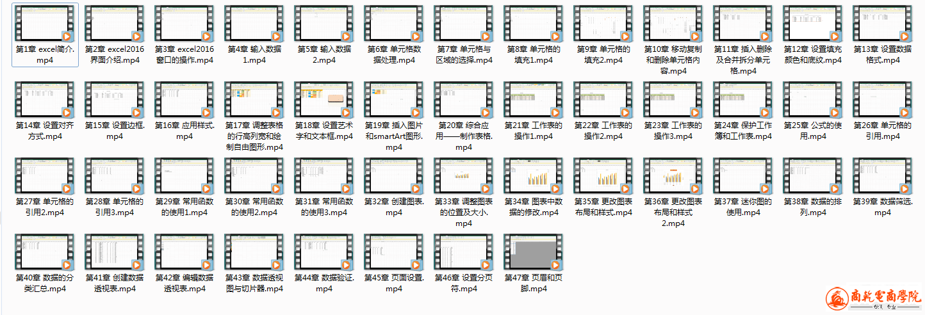This screenshot has height=315, width=925.
Task: Select the 第18章 设置艺术字和文本框 video icon
Action: point(324,100)
